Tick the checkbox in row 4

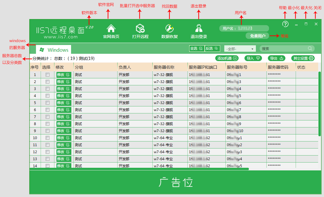48,96
